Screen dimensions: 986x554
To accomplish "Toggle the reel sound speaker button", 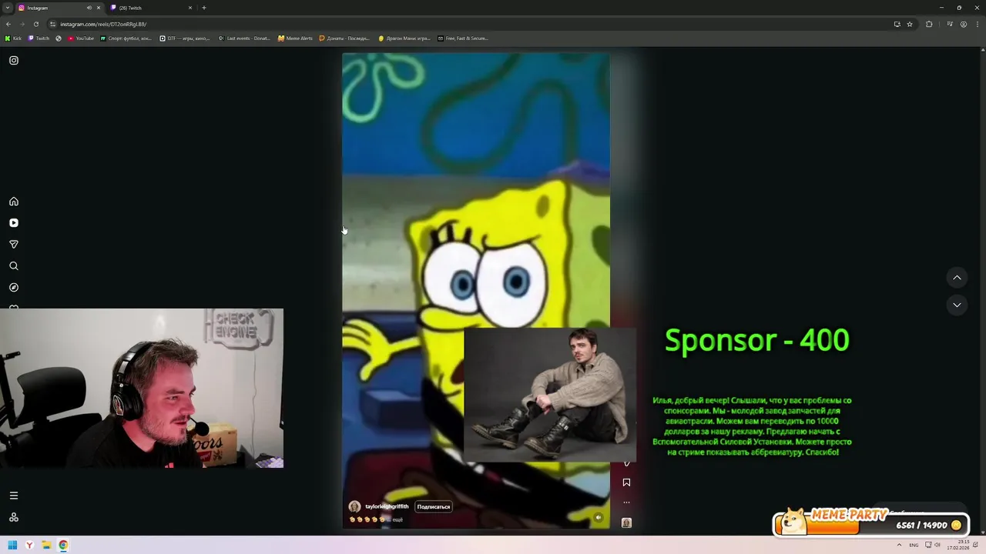I will pos(599,518).
